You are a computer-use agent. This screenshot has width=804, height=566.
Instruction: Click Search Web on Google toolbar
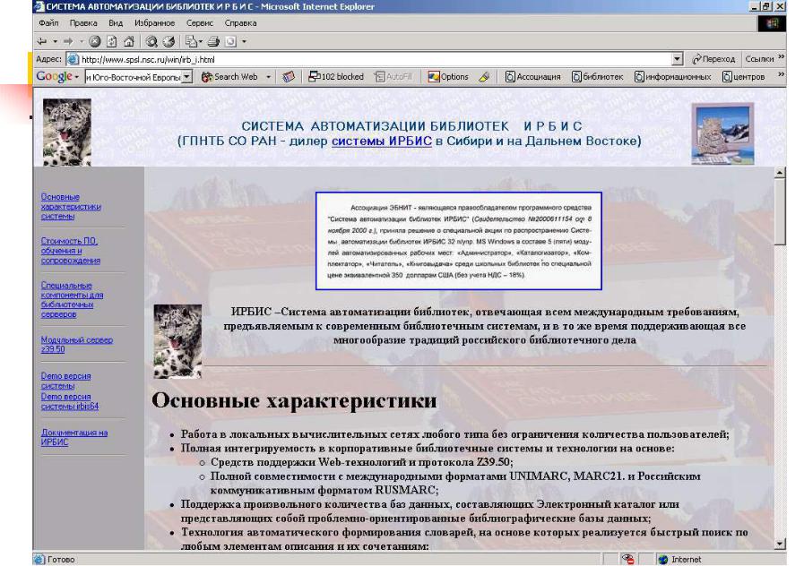229,77
